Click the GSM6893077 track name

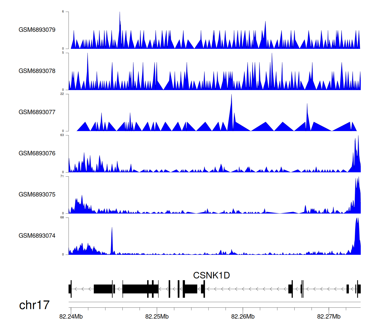(37, 112)
